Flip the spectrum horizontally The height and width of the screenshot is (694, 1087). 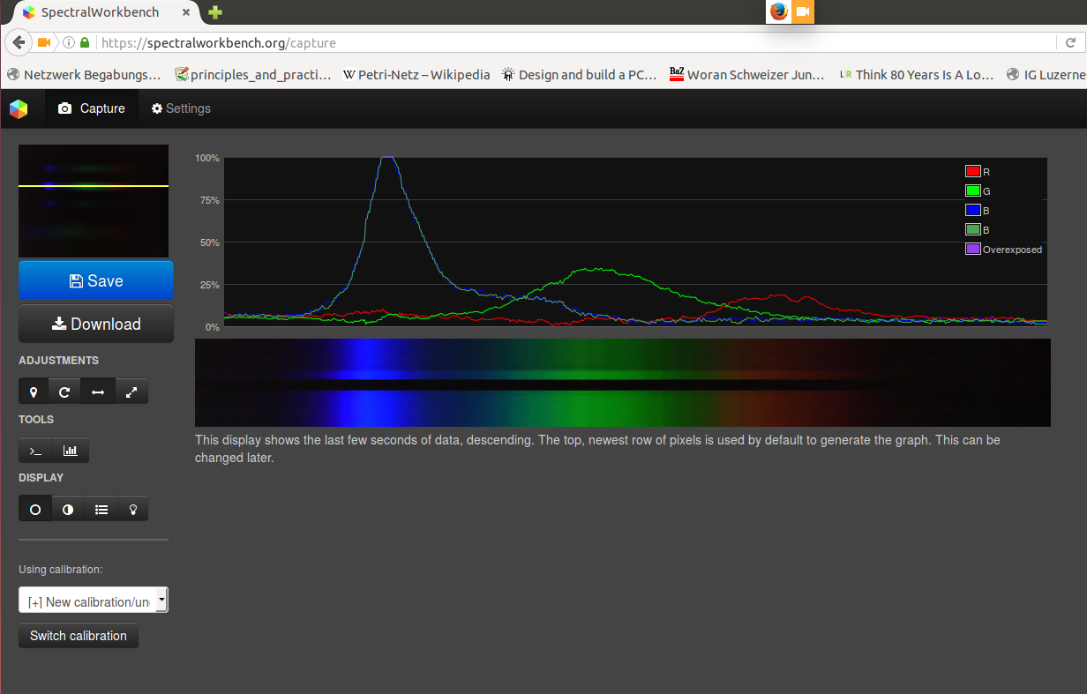(97, 391)
